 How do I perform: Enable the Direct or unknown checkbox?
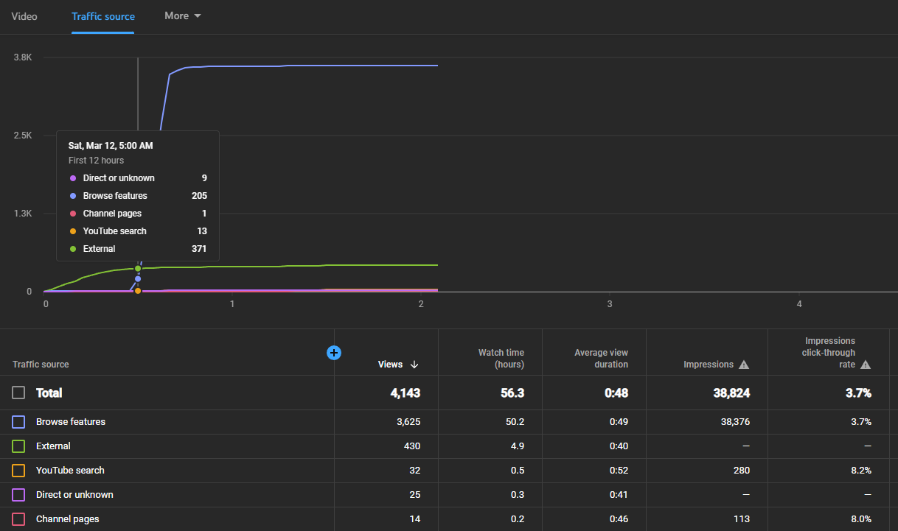click(18, 495)
